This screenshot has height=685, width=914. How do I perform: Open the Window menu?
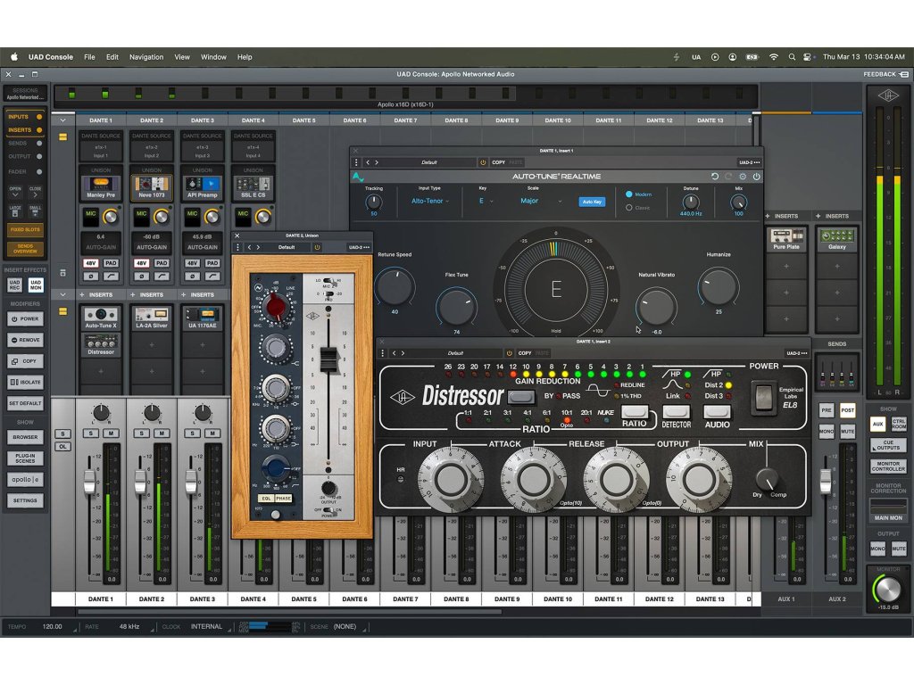(213, 57)
